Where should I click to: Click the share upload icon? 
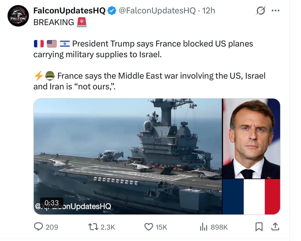[275, 227]
